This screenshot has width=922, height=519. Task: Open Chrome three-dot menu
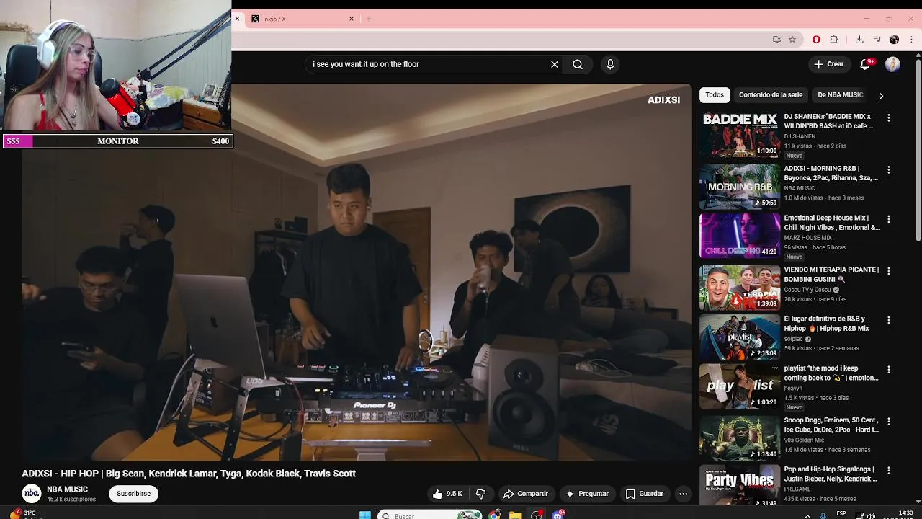912,40
